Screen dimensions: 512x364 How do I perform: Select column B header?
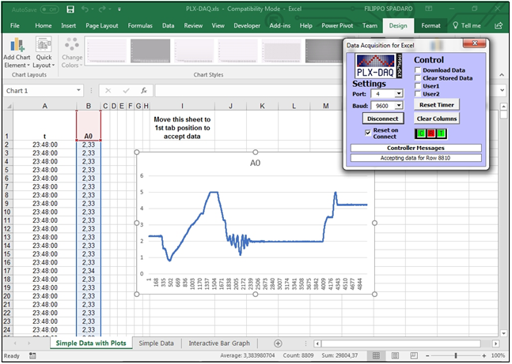click(89, 106)
